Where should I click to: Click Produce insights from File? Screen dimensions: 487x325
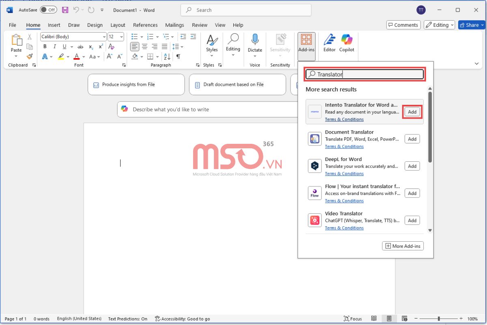point(136,84)
